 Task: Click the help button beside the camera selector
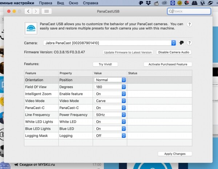189,43
